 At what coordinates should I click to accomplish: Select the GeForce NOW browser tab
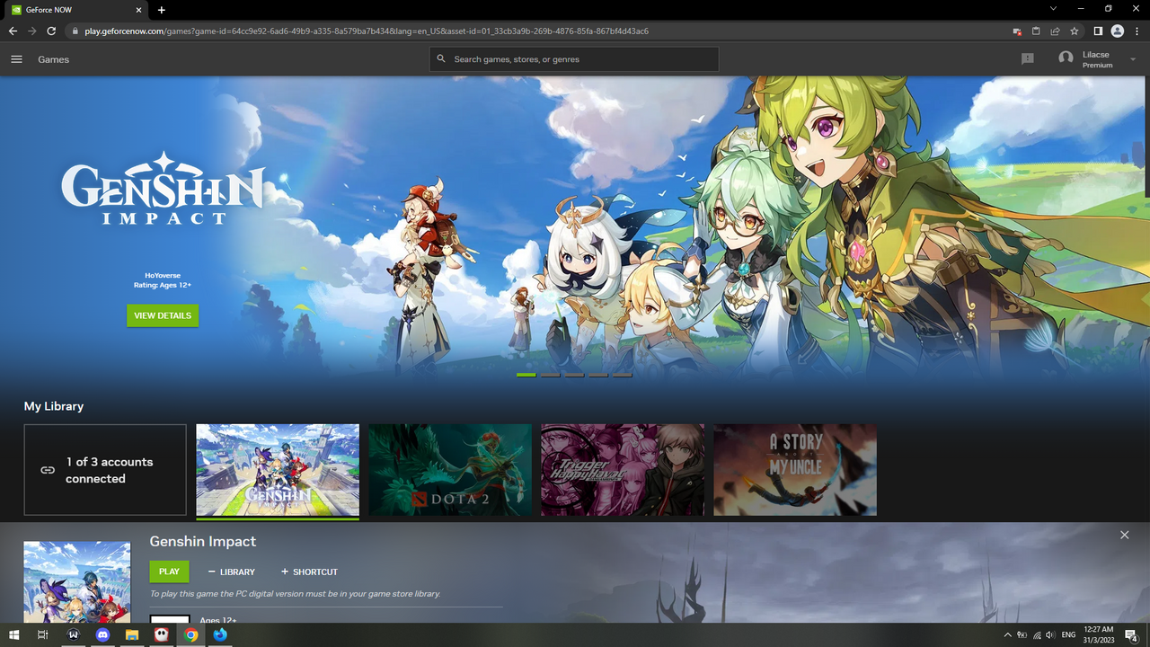coord(76,10)
